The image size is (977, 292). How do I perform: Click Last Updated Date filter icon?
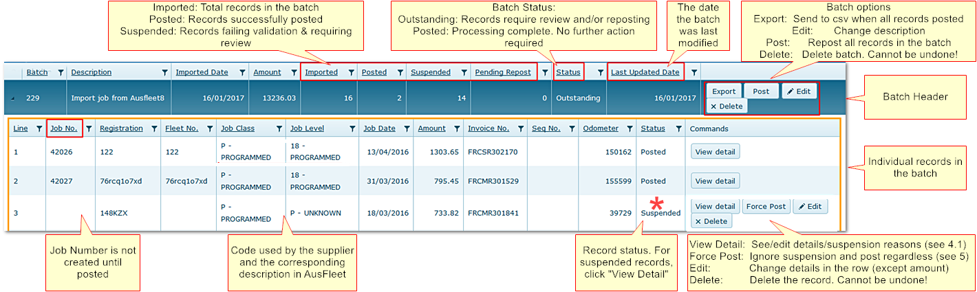694,72
